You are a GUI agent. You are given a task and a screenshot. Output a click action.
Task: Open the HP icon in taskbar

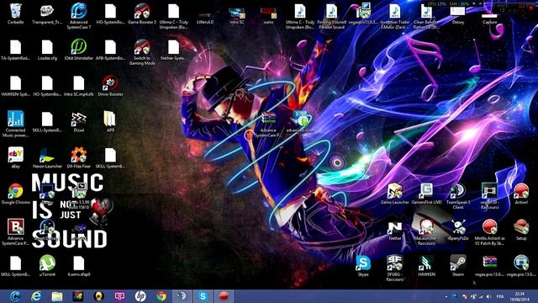coord(140,296)
